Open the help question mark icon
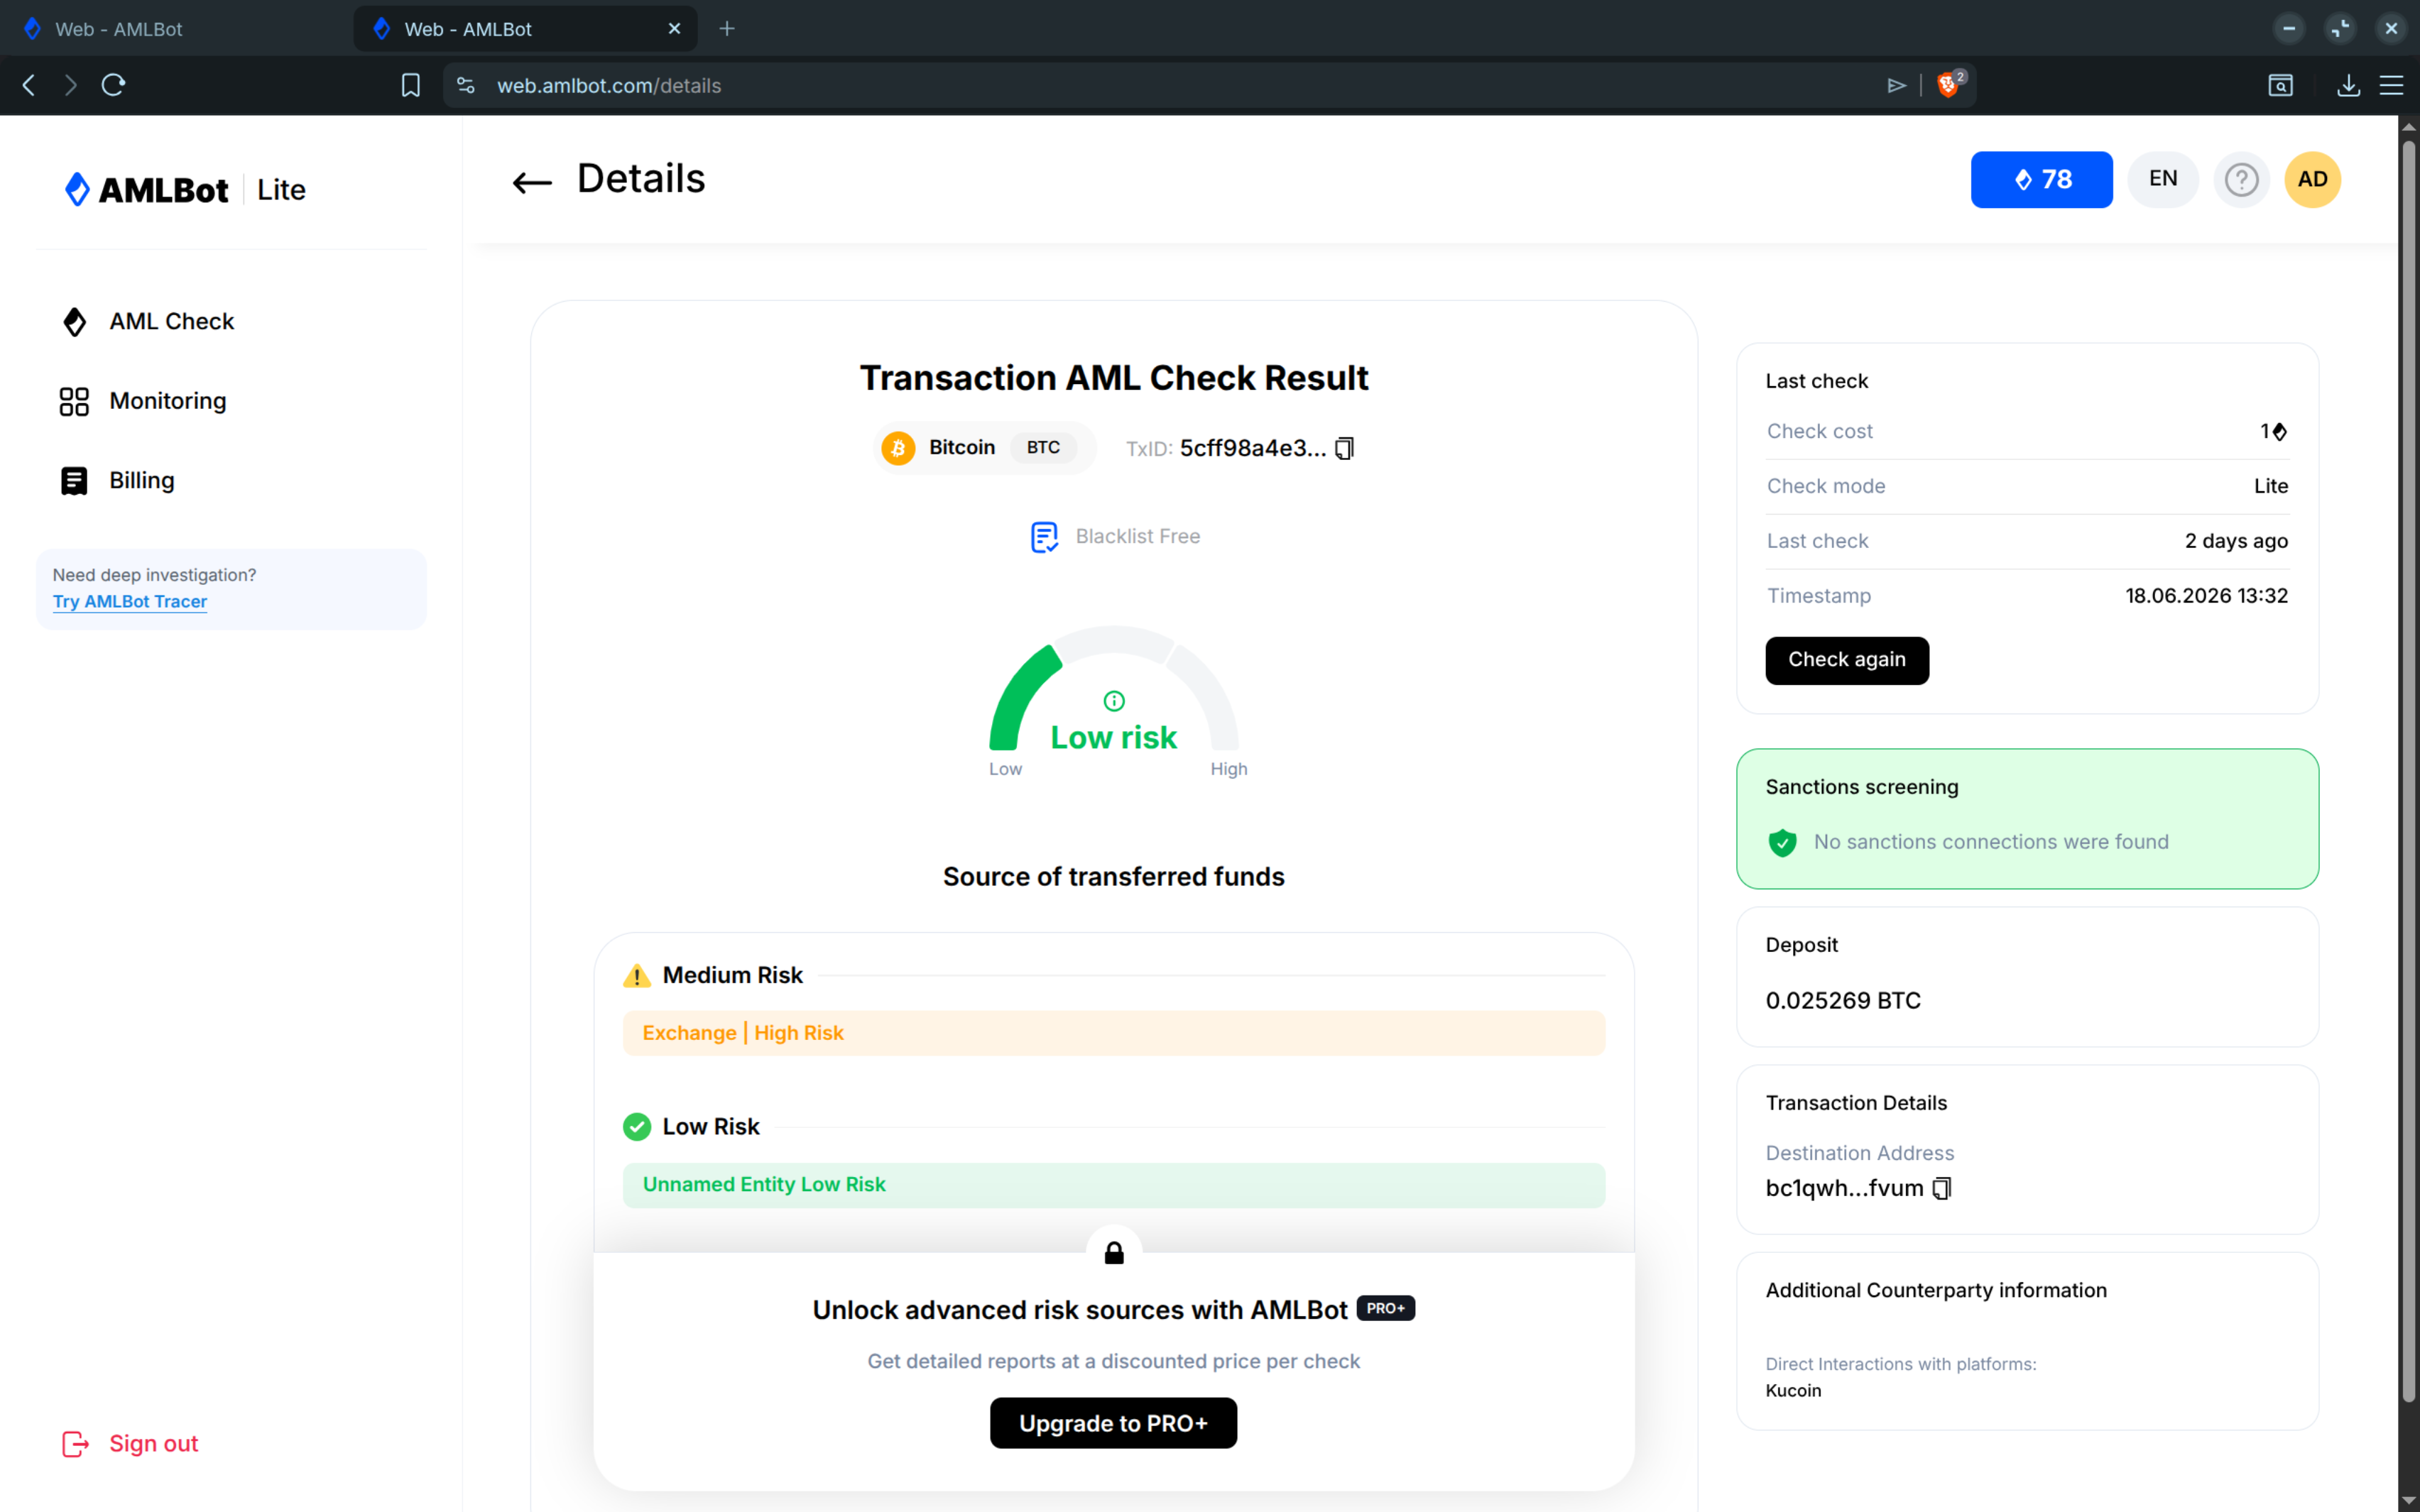2420x1512 pixels. click(2241, 180)
